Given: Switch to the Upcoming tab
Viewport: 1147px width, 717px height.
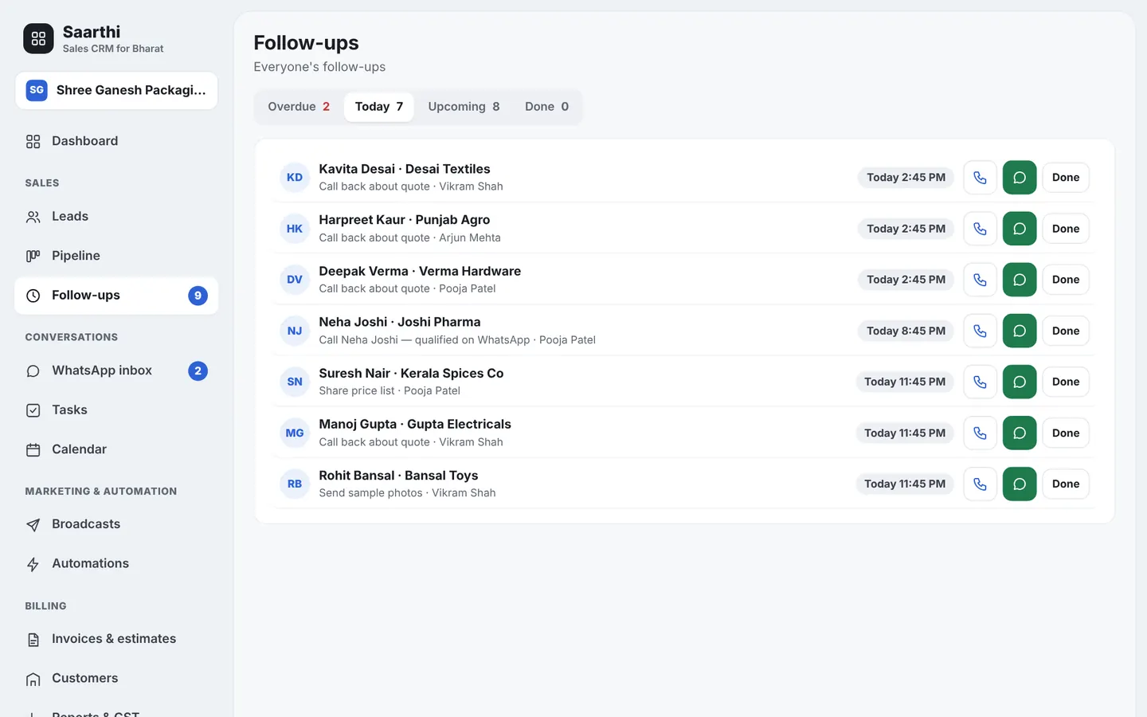Looking at the screenshot, I should pyautogui.click(x=464, y=107).
